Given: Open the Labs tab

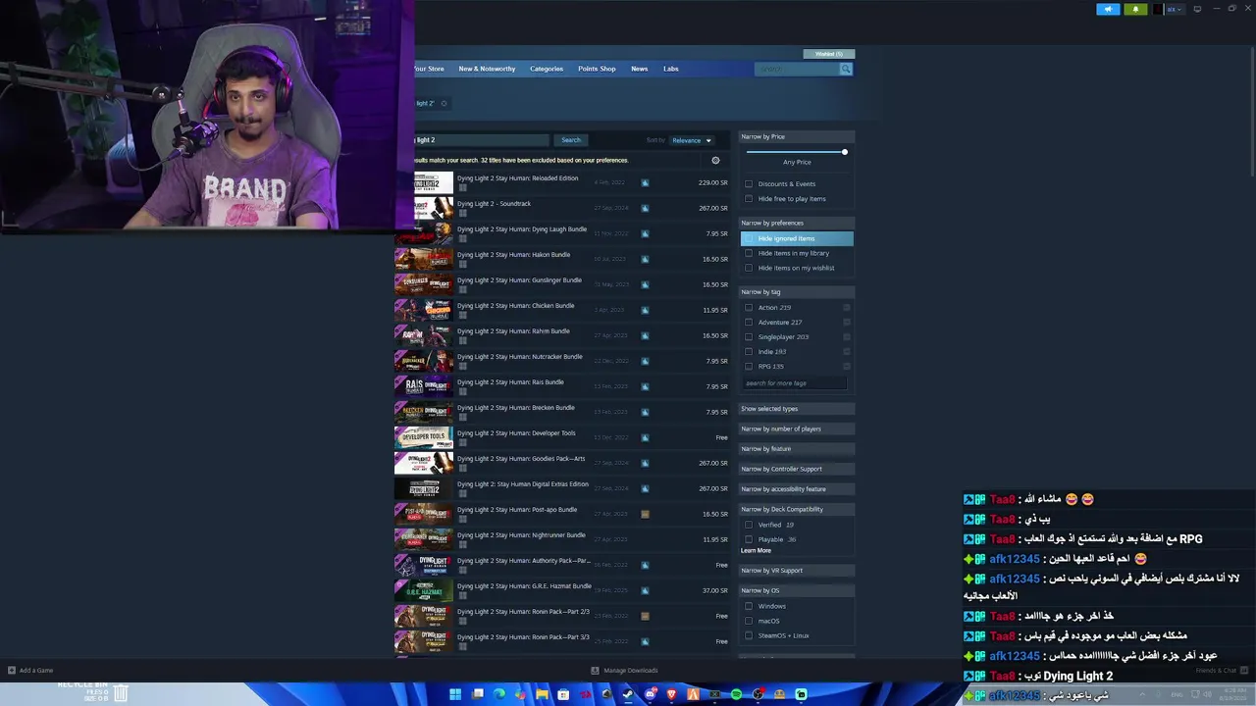Looking at the screenshot, I should 671,69.
